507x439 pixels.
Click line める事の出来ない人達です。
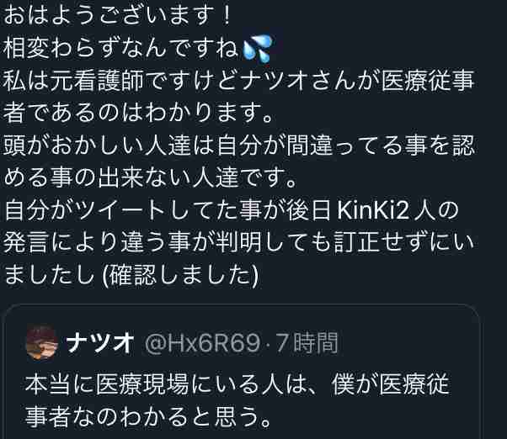tap(150, 177)
